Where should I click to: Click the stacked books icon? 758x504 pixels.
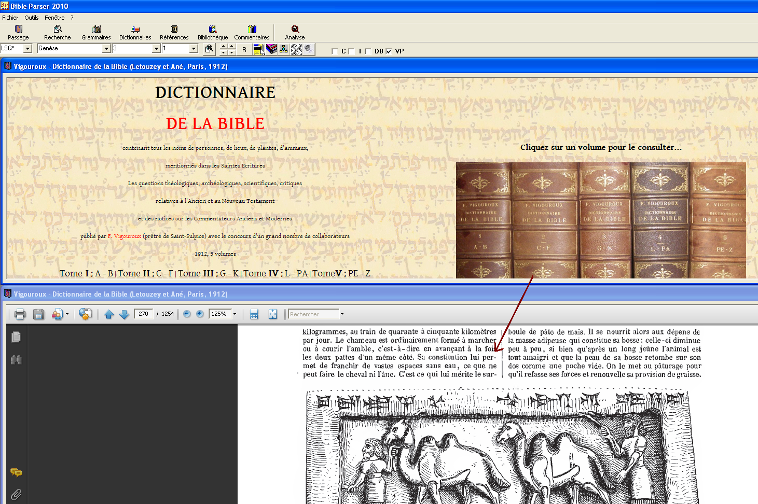(271, 49)
